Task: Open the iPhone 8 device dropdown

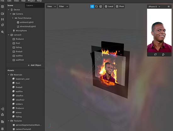Action: click(154, 7)
